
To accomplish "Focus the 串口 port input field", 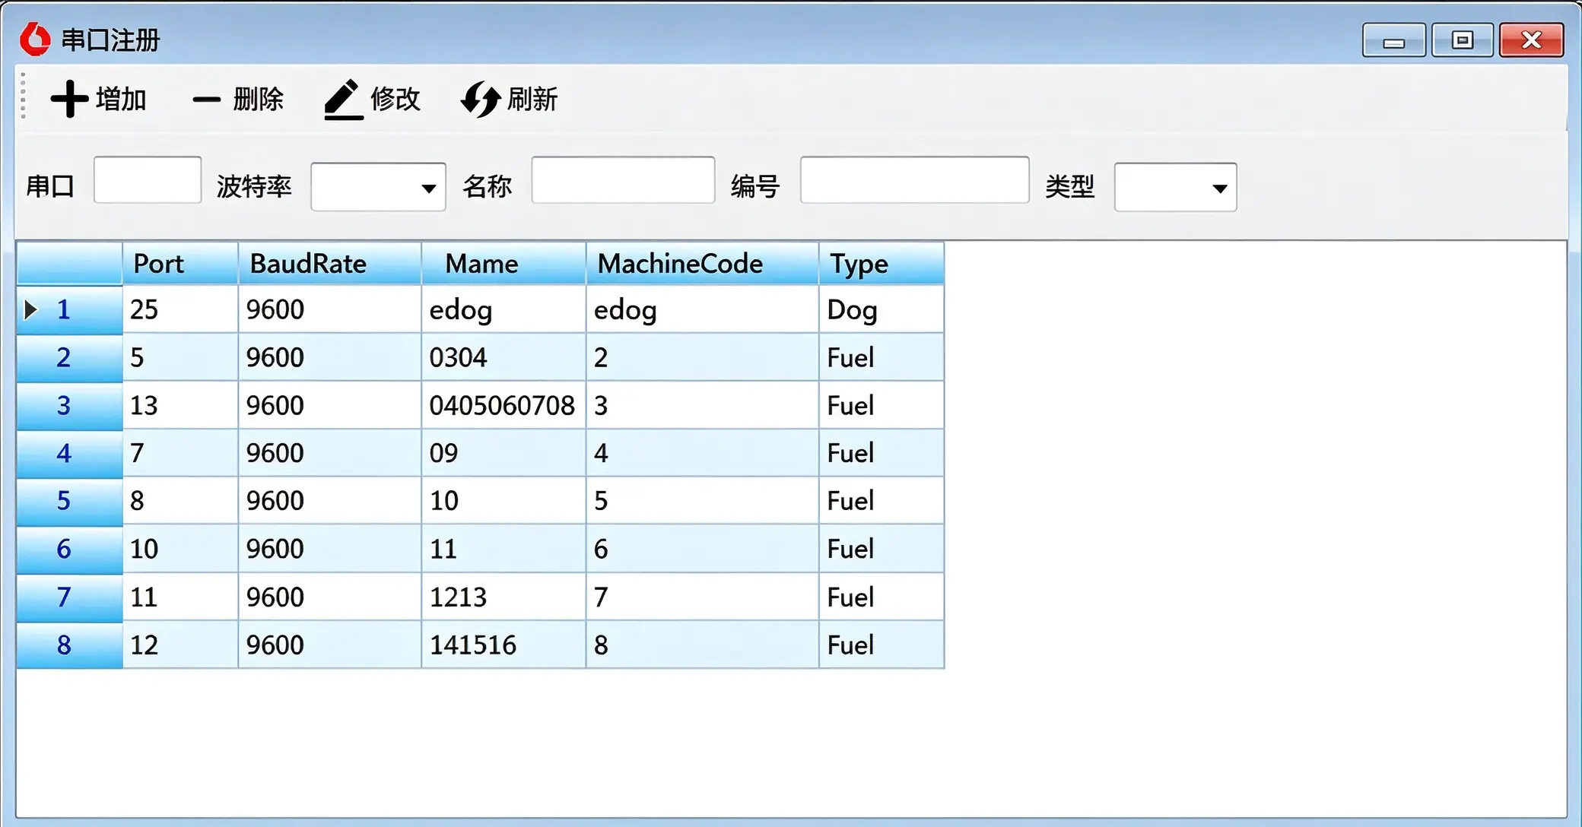I will tap(148, 180).
